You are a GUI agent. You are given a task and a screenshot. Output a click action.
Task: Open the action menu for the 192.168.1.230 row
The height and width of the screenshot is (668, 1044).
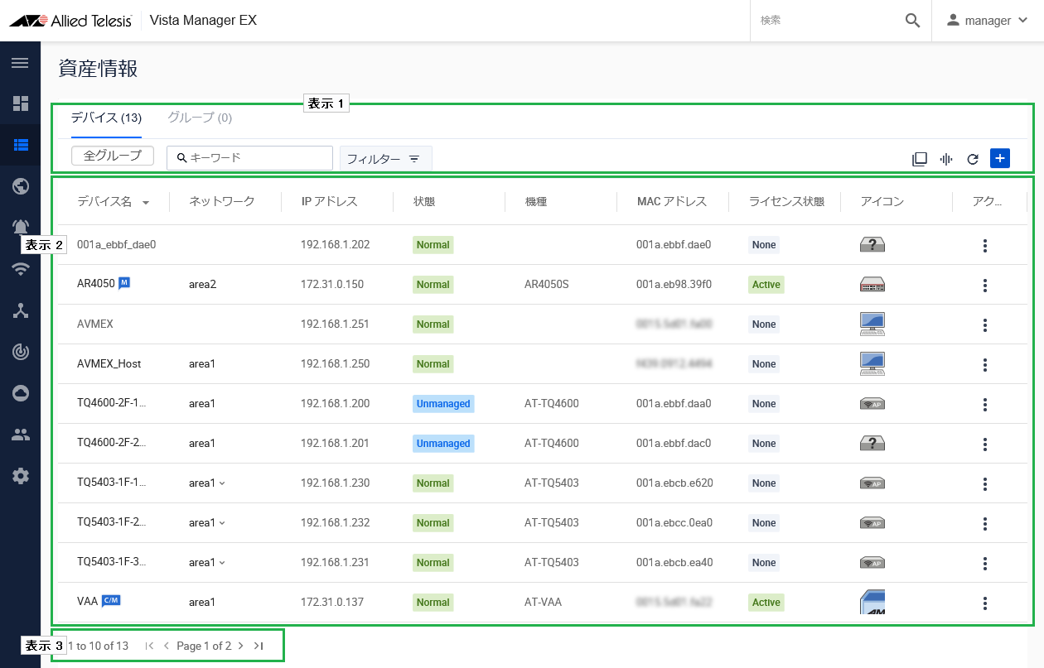pos(985,483)
